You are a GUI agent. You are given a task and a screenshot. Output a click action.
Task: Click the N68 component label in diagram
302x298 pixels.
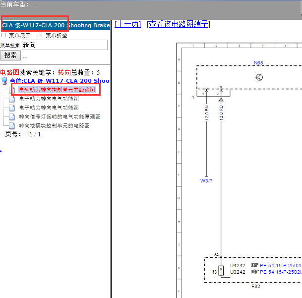click(x=258, y=63)
